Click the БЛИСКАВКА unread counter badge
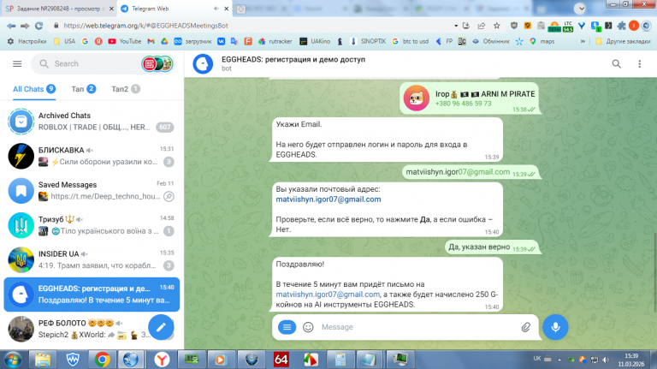 [169, 162]
